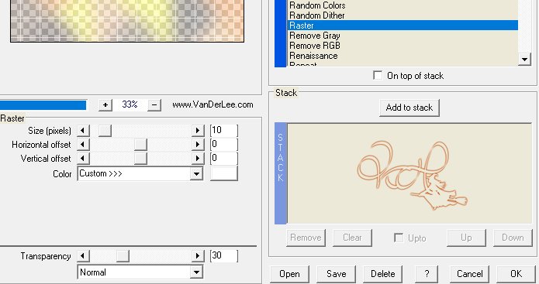Screen dimensions: 539x284
Task: Confirm with the OK button
Action: tap(517, 274)
